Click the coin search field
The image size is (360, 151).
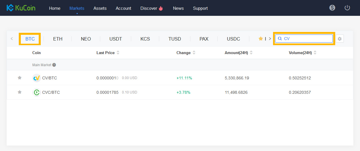pos(304,39)
